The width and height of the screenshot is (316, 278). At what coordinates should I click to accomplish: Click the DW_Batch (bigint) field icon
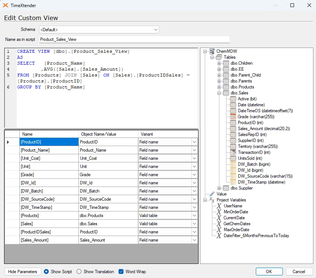(x=233, y=164)
